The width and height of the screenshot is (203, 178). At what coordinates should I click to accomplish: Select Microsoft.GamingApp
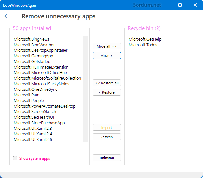click(33, 56)
